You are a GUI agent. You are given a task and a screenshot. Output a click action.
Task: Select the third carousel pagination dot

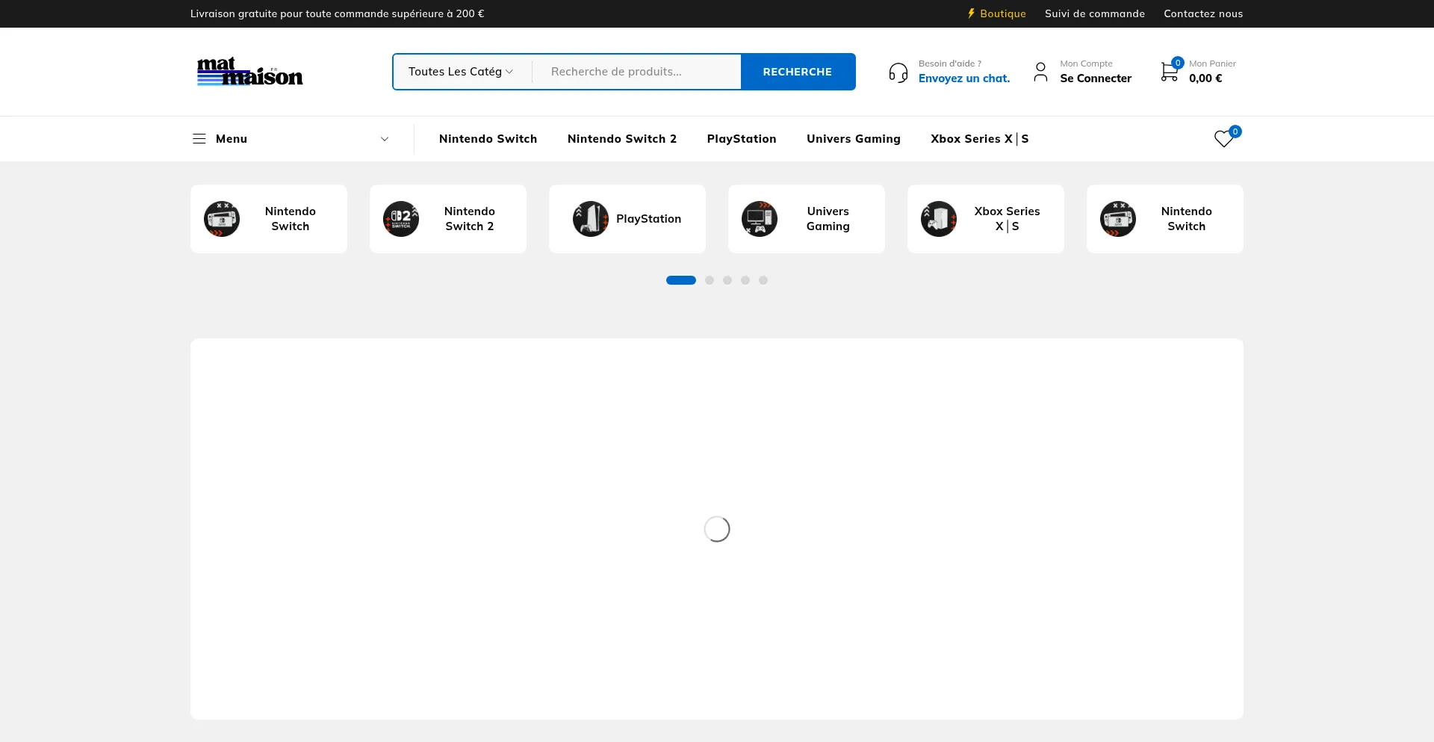pyautogui.click(x=727, y=280)
